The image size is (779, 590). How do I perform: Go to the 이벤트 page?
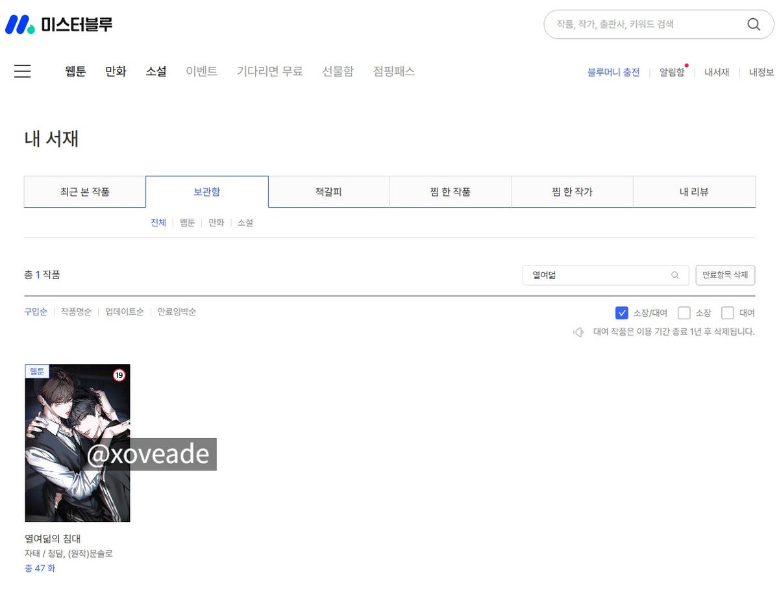[202, 71]
